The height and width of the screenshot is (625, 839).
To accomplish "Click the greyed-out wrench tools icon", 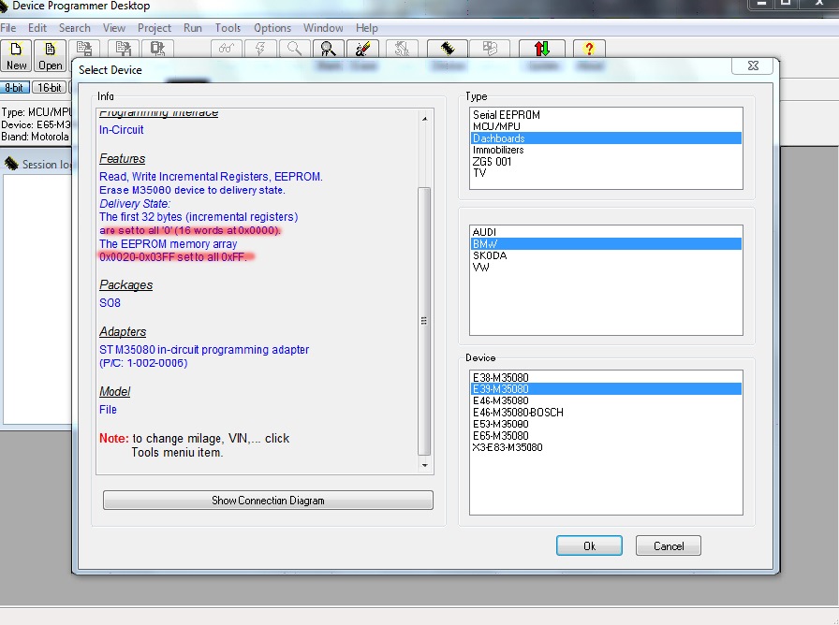I will click(402, 49).
